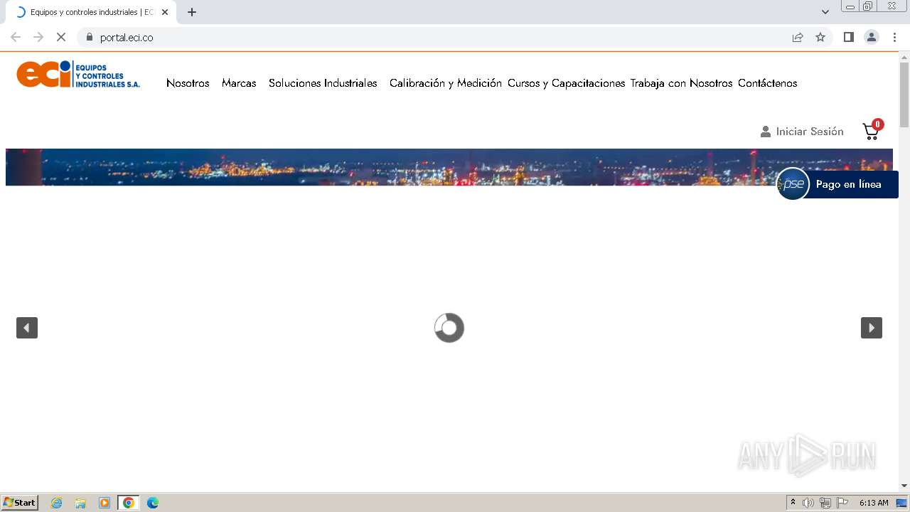Share this page icon
The width and height of the screenshot is (910, 512).
click(x=798, y=37)
